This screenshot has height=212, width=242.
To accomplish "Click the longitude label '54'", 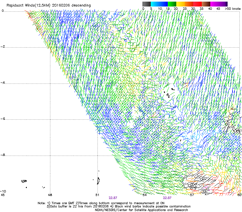I will (x=145, y=195).
